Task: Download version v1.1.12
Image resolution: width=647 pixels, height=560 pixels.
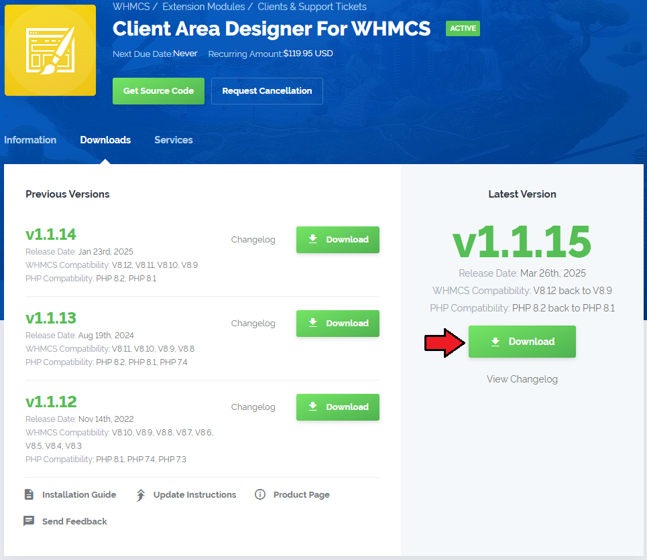Action: (x=337, y=407)
